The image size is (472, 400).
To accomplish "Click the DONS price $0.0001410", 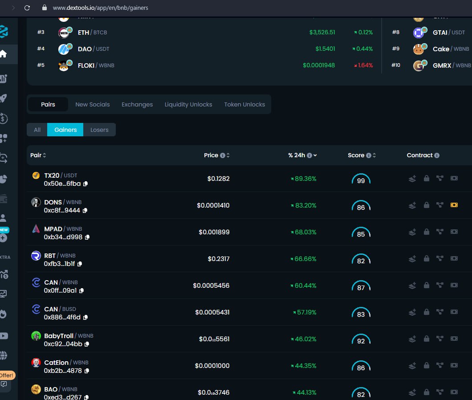I will pos(213,205).
